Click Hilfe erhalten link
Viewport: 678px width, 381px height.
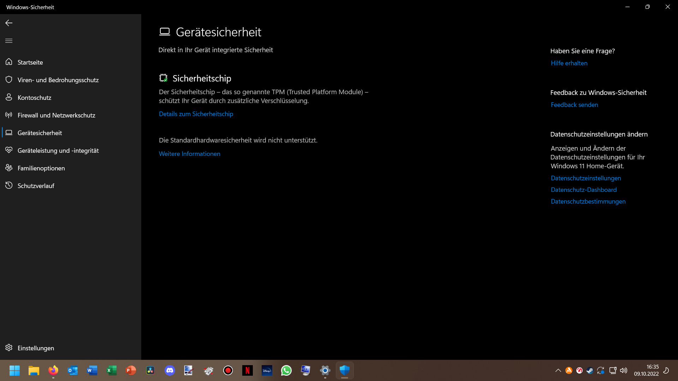[569, 63]
